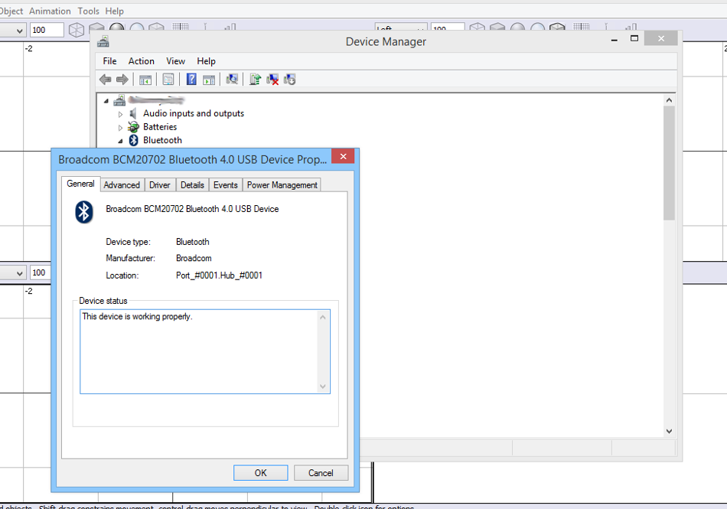This screenshot has height=509, width=727.
Task: Open the Tools menu in background app
Action: pyautogui.click(x=88, y=11)
